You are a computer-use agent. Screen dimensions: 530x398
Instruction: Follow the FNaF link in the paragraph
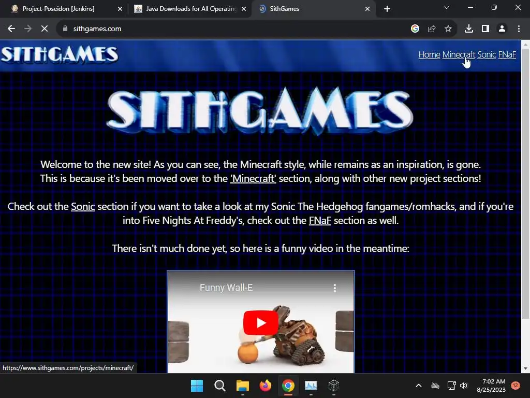[x=320, y=220]
